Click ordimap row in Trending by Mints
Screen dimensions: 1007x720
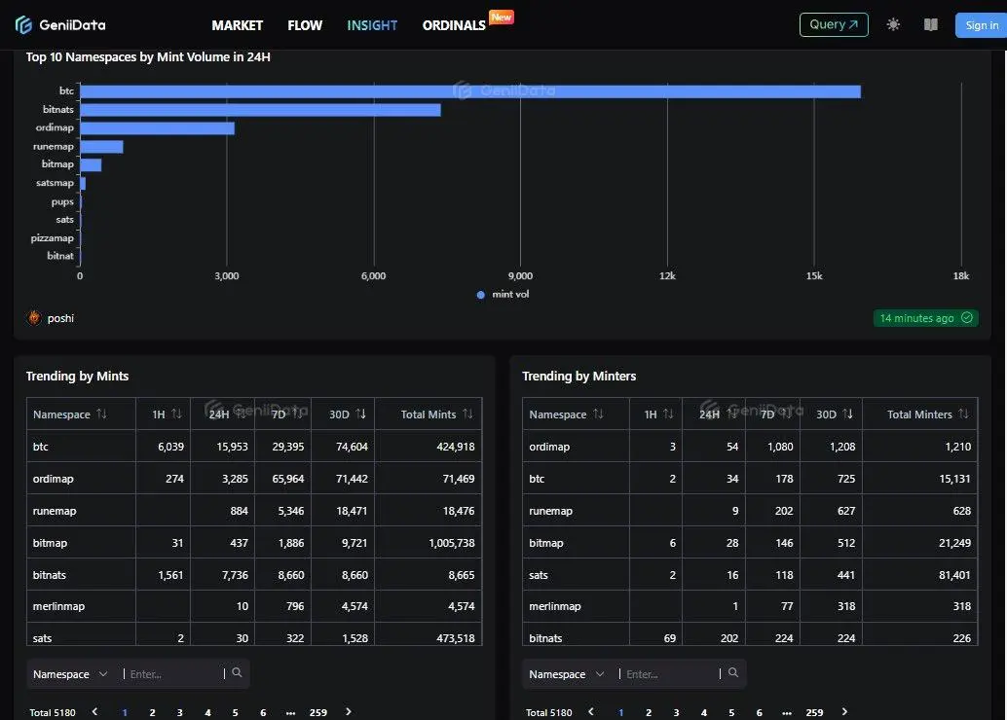(x=254, y=478)
